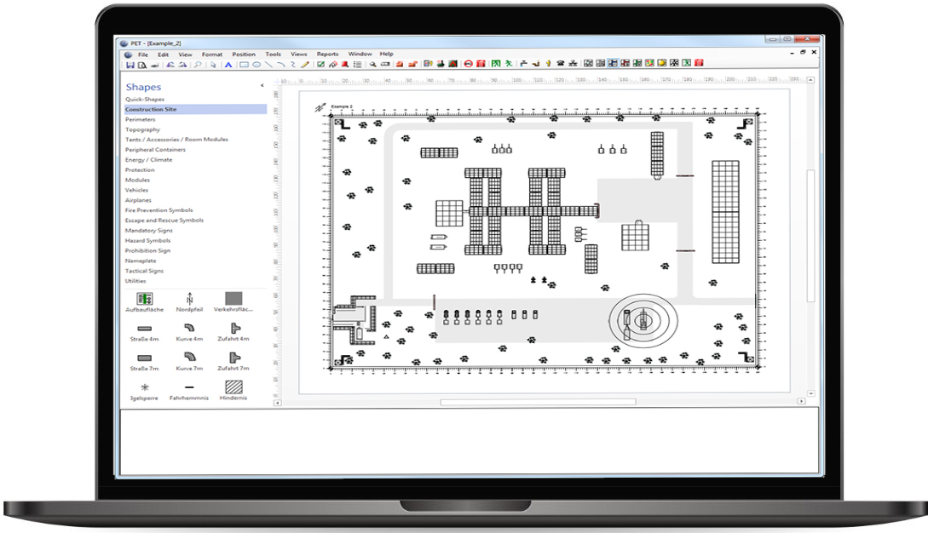Select the Hindernis obstacle shape
928x533 pixels.
coord(233,386)
